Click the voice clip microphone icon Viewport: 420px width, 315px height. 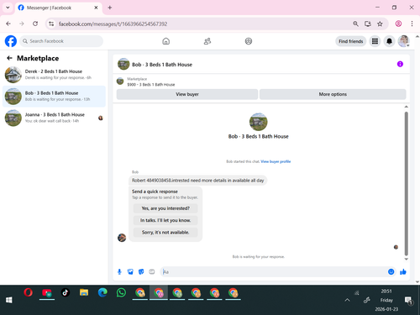coord(119,271)
